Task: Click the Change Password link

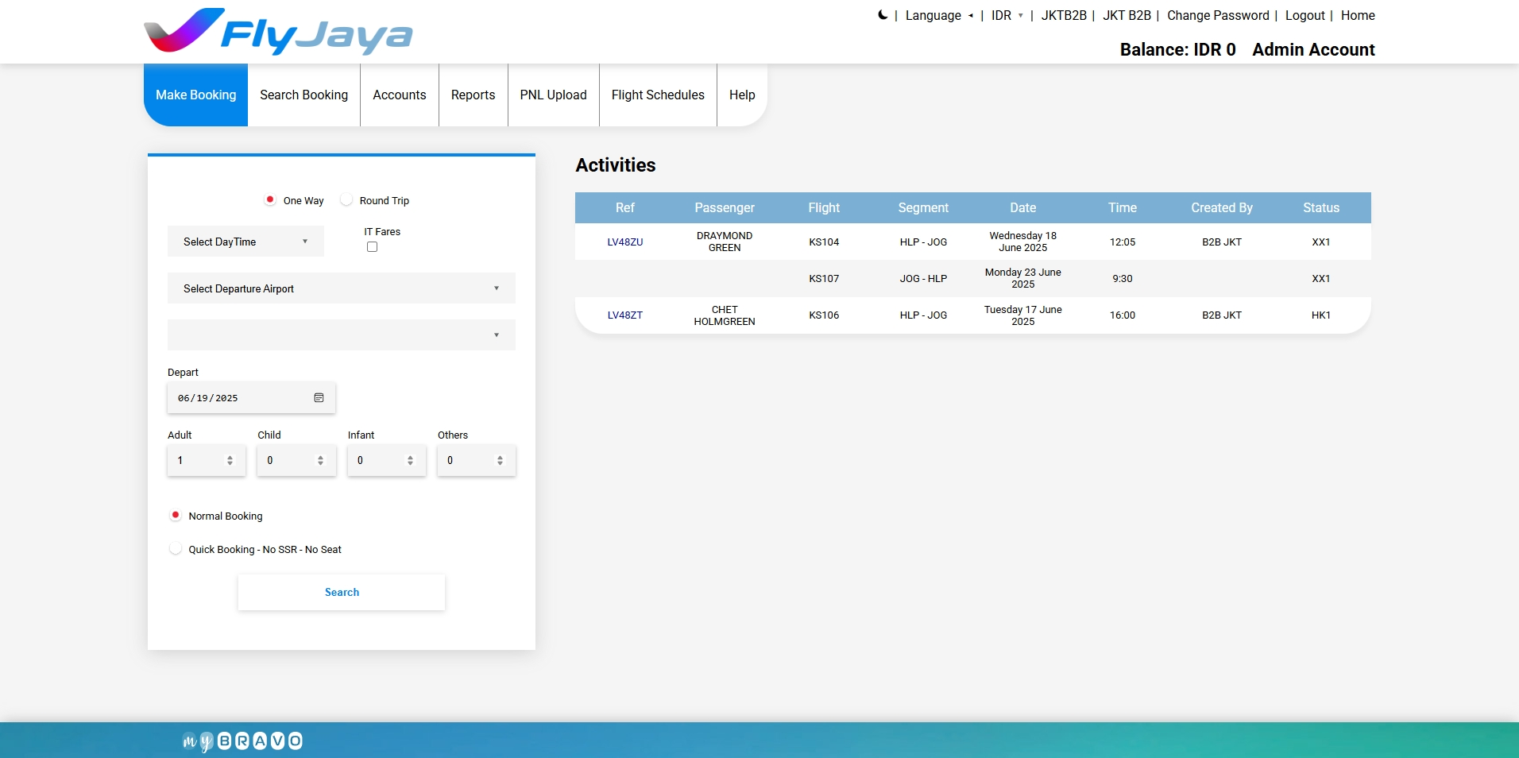Action: pos(1218,15)
